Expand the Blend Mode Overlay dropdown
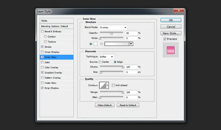Screen dimensions: 221x130 click(x=113, y=27)
